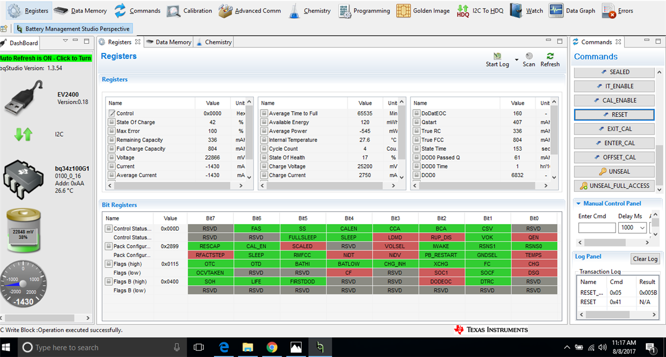
Task: Click the UNSEAL command button
Action: click(x=615, y=171)
